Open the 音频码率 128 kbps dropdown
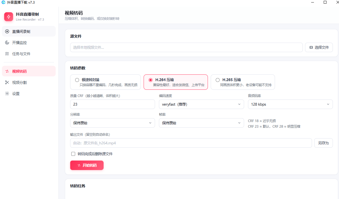 point(290,104)
